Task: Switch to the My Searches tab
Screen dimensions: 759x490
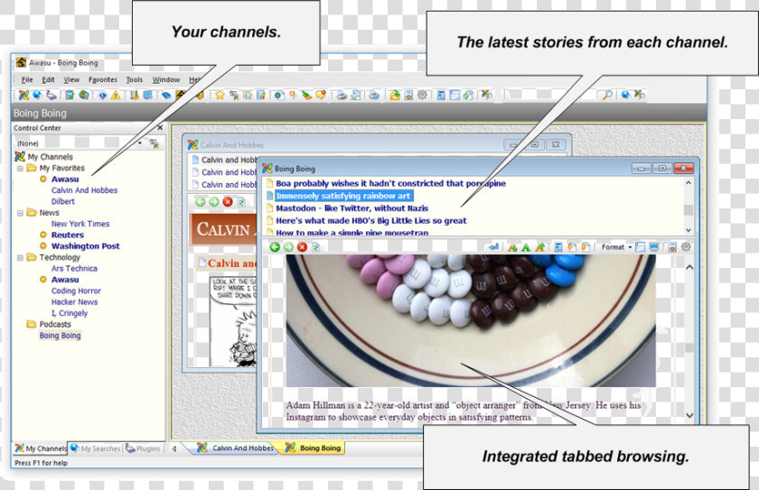Action: [x=96, y=448]
